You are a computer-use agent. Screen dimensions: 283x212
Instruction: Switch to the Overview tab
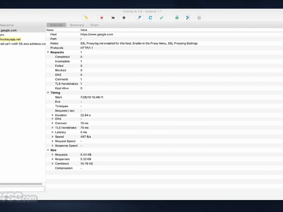click(57, 25)
